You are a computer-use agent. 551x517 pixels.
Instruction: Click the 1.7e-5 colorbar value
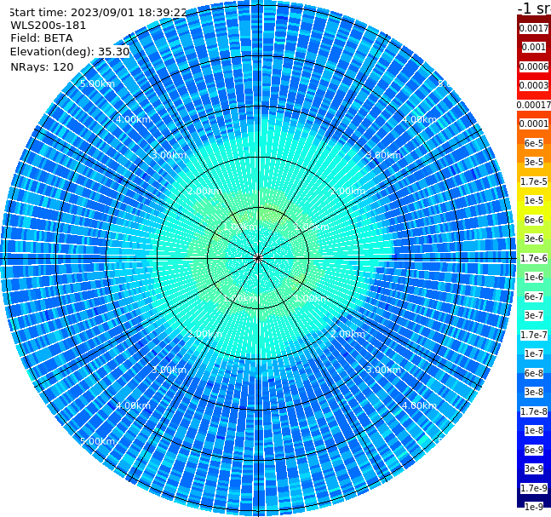[x=534, y=181]
